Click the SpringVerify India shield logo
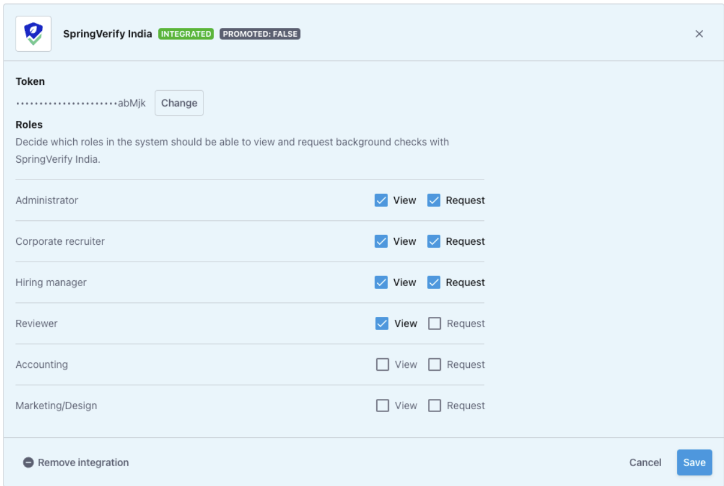724x486 pixels. pyautogui.click(x=33, y=34)
